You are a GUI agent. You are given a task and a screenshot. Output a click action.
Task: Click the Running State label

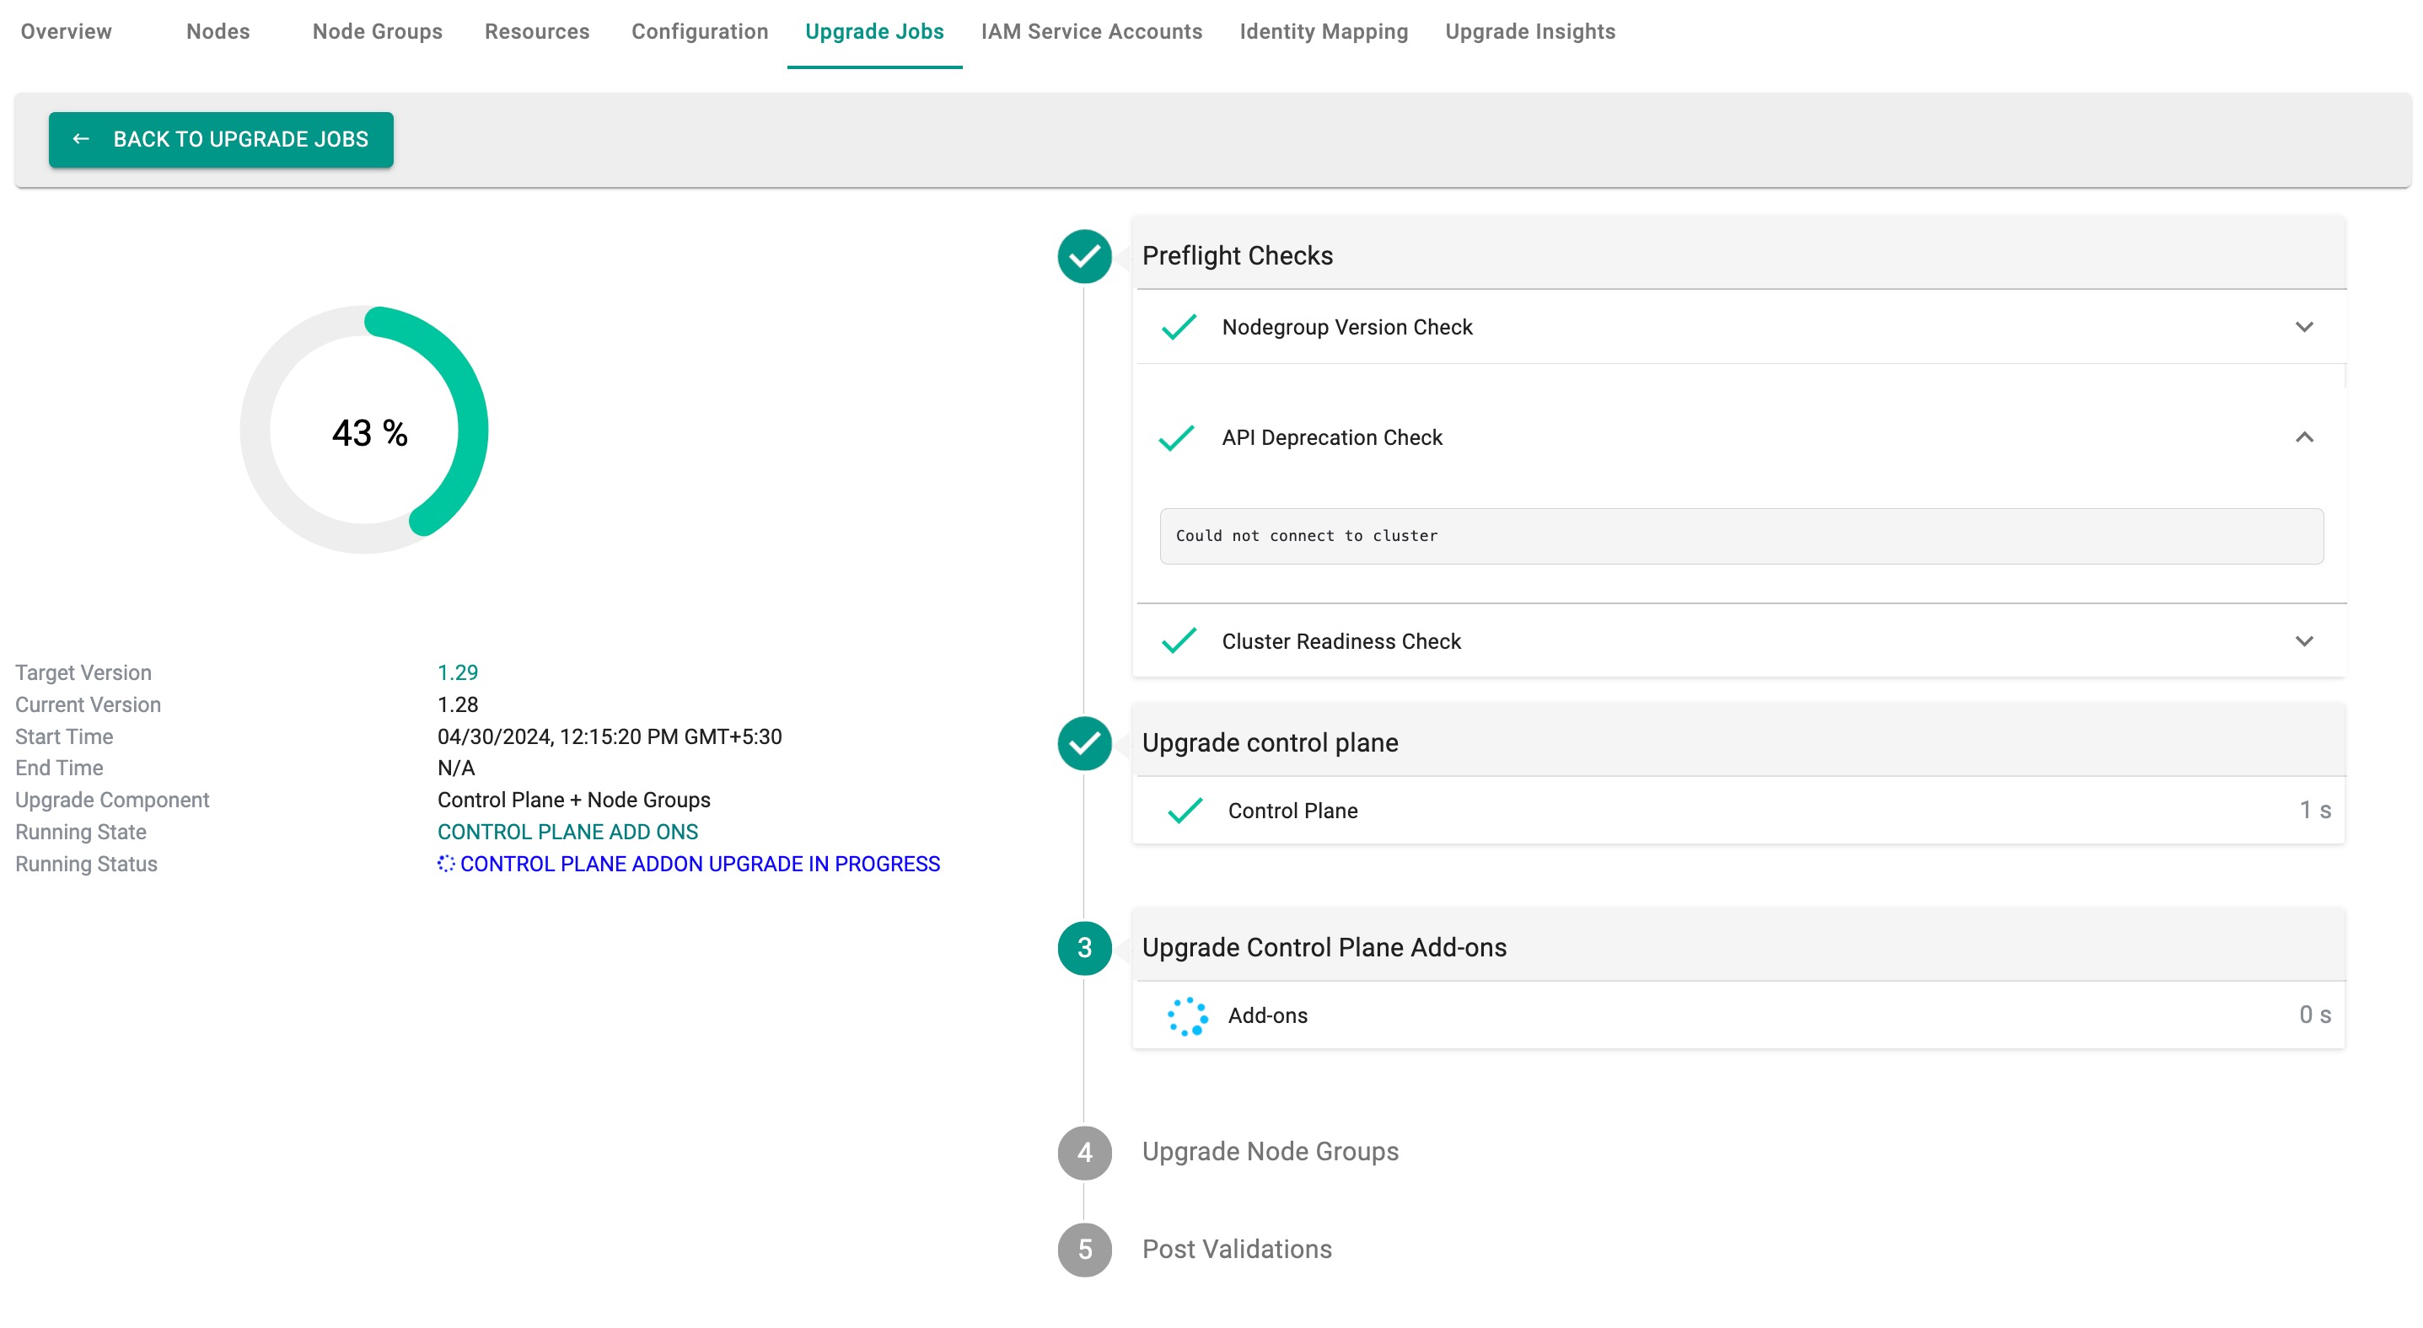(81, 832)
